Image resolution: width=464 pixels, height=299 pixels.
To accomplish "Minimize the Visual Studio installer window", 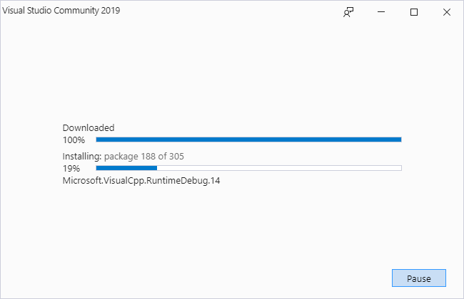I will [x=381, y=12].
